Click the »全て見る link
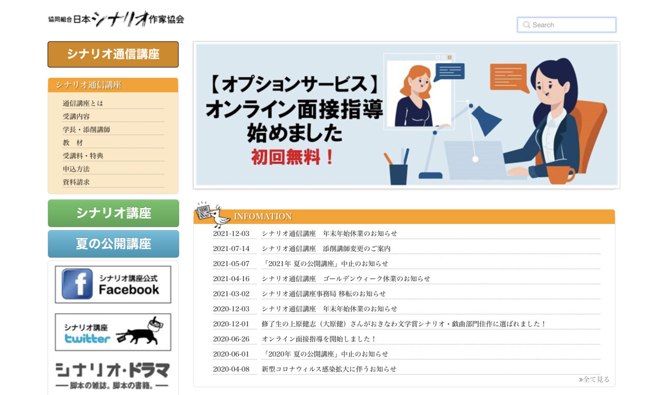 pyautogui.click(x=594, y=379)
